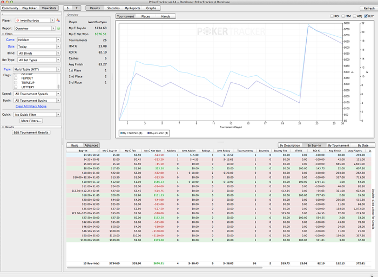Select the $27.50+$0.00 buy-in row
The width and height of the screenshot is (378, 277).
click(x=219, y=217)
